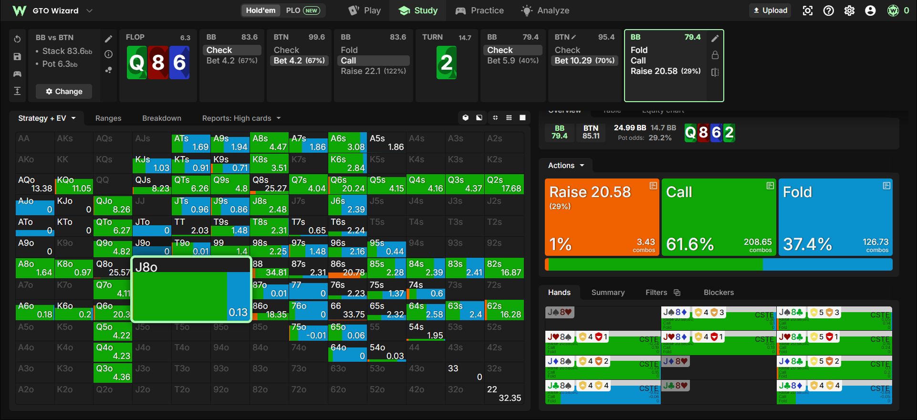Switch to the Blockers tab

(x=719, y=293)
